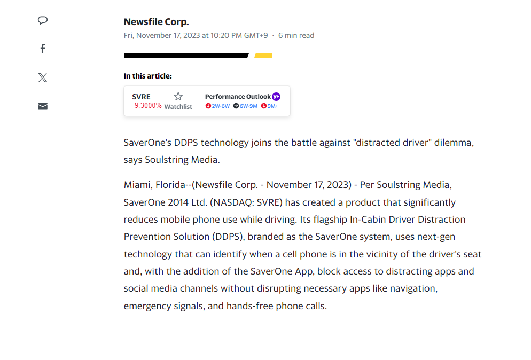Share the article by email envelope icon
The image size is (531, 360).
point(43,106)
